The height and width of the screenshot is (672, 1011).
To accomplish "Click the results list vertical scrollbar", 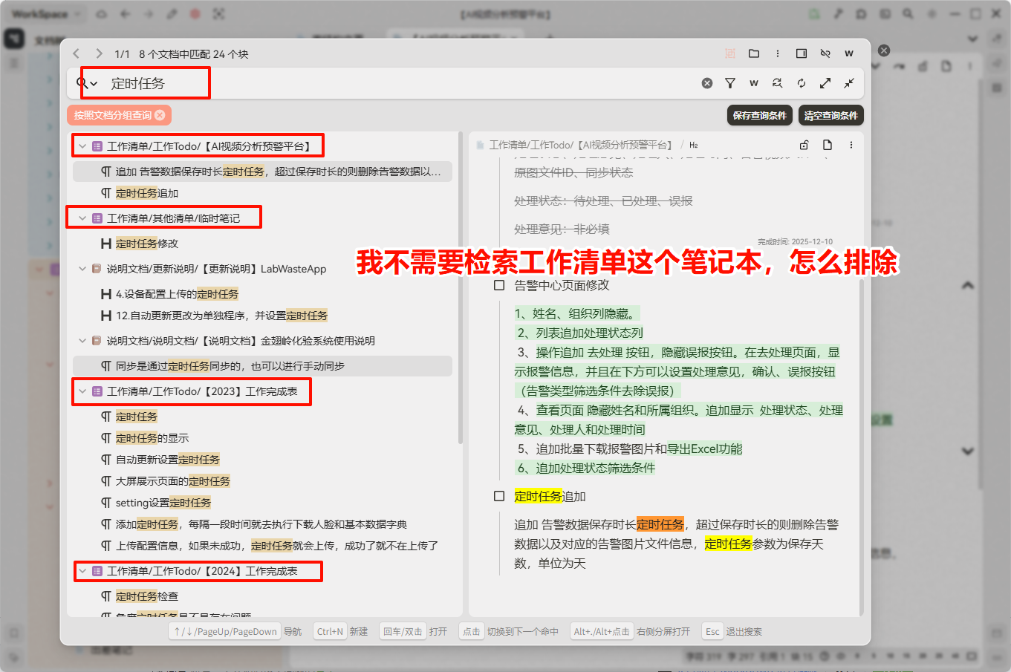I will pyautogui.click(x=461, y=290).
